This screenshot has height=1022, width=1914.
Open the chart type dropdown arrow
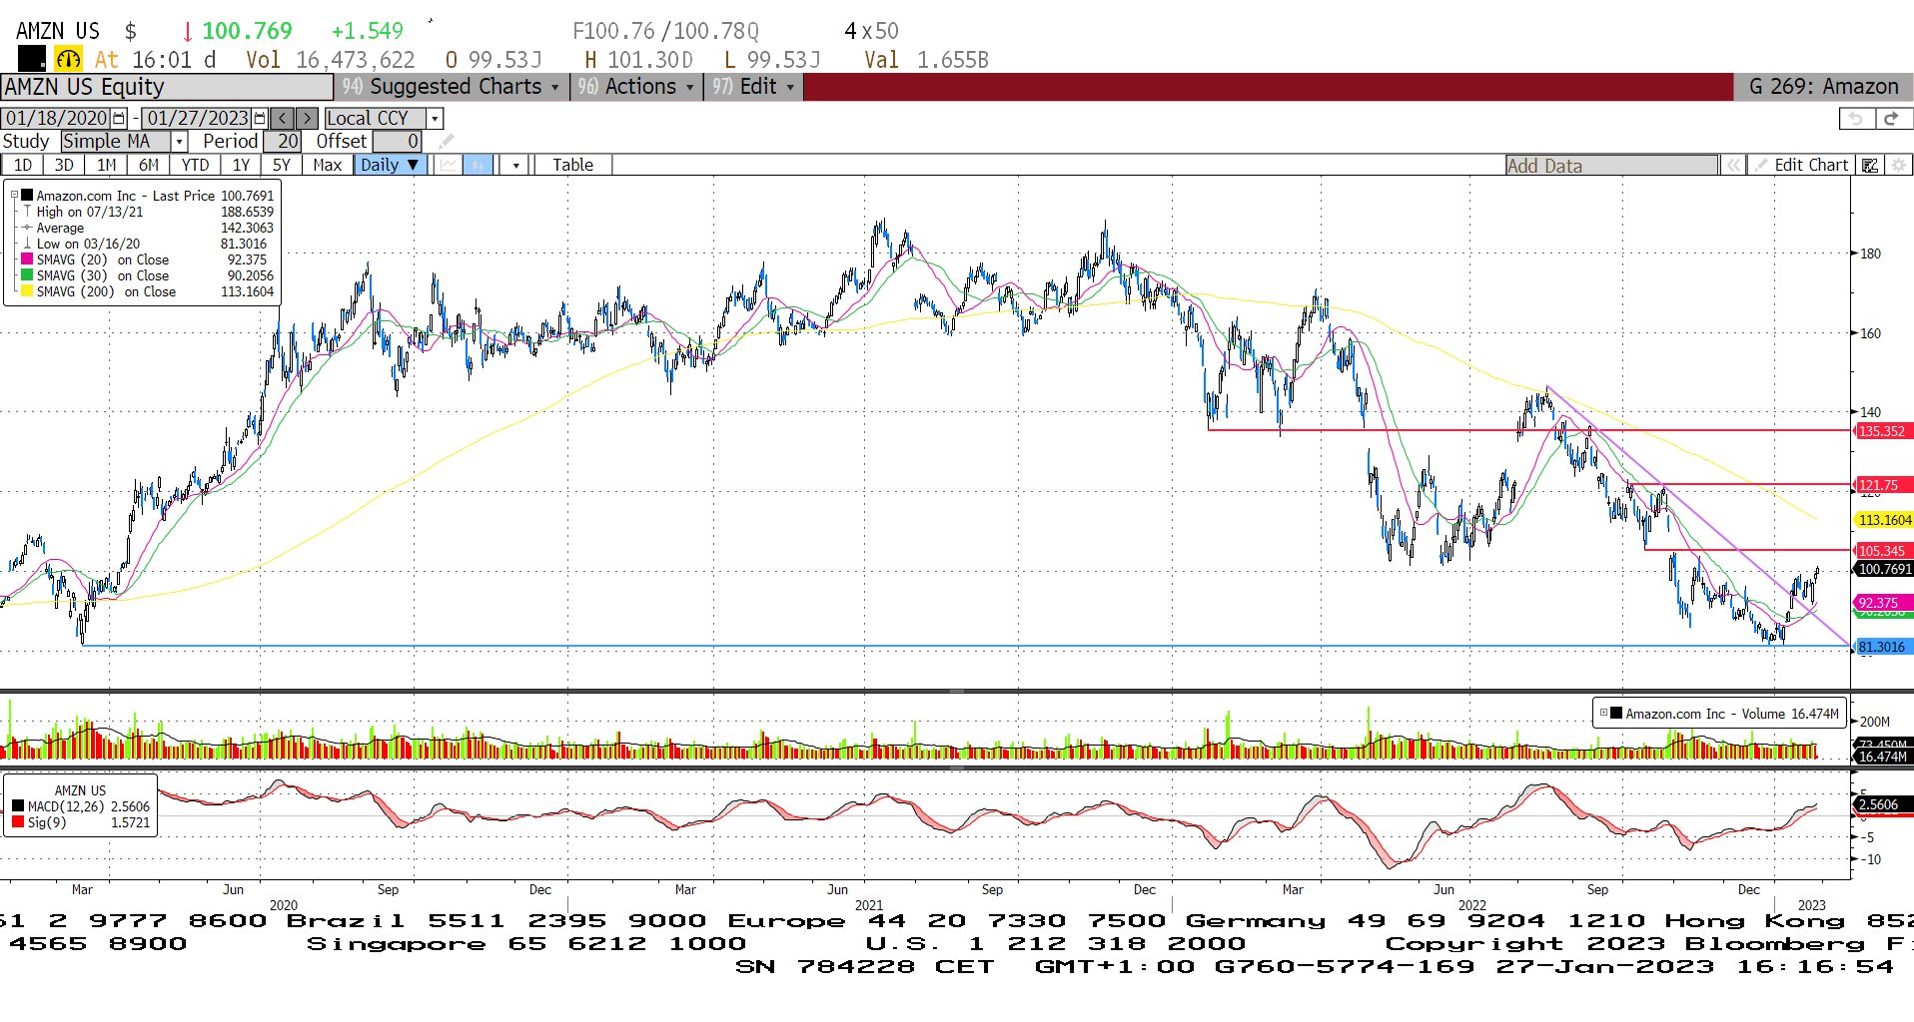click(x=515, y=165)
